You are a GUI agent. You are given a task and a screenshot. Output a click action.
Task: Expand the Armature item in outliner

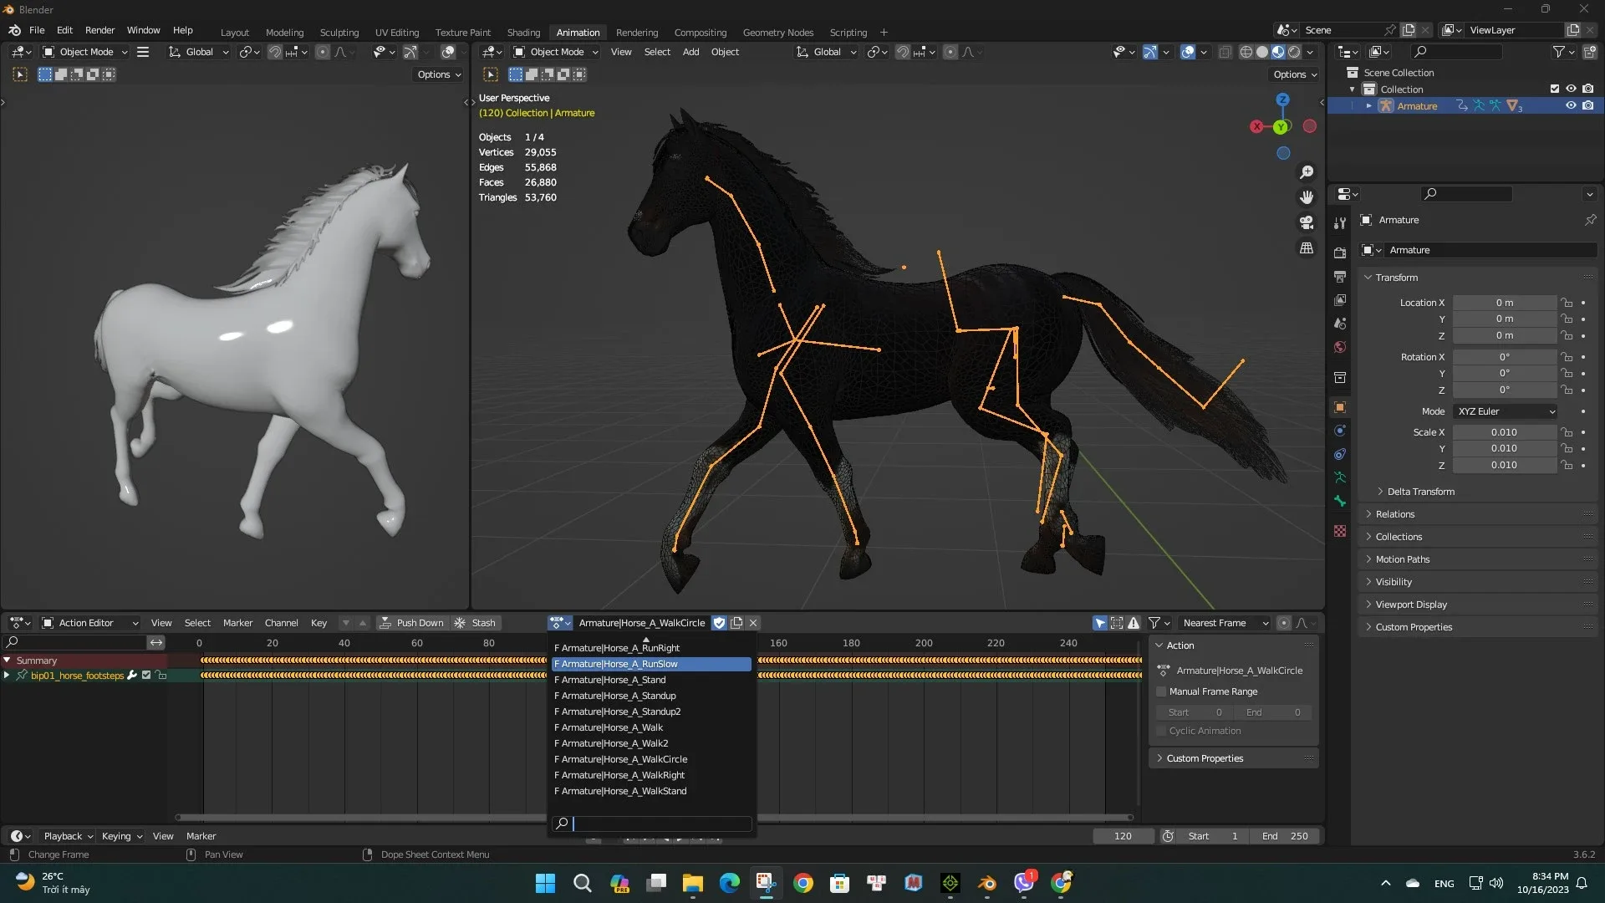1368,105
